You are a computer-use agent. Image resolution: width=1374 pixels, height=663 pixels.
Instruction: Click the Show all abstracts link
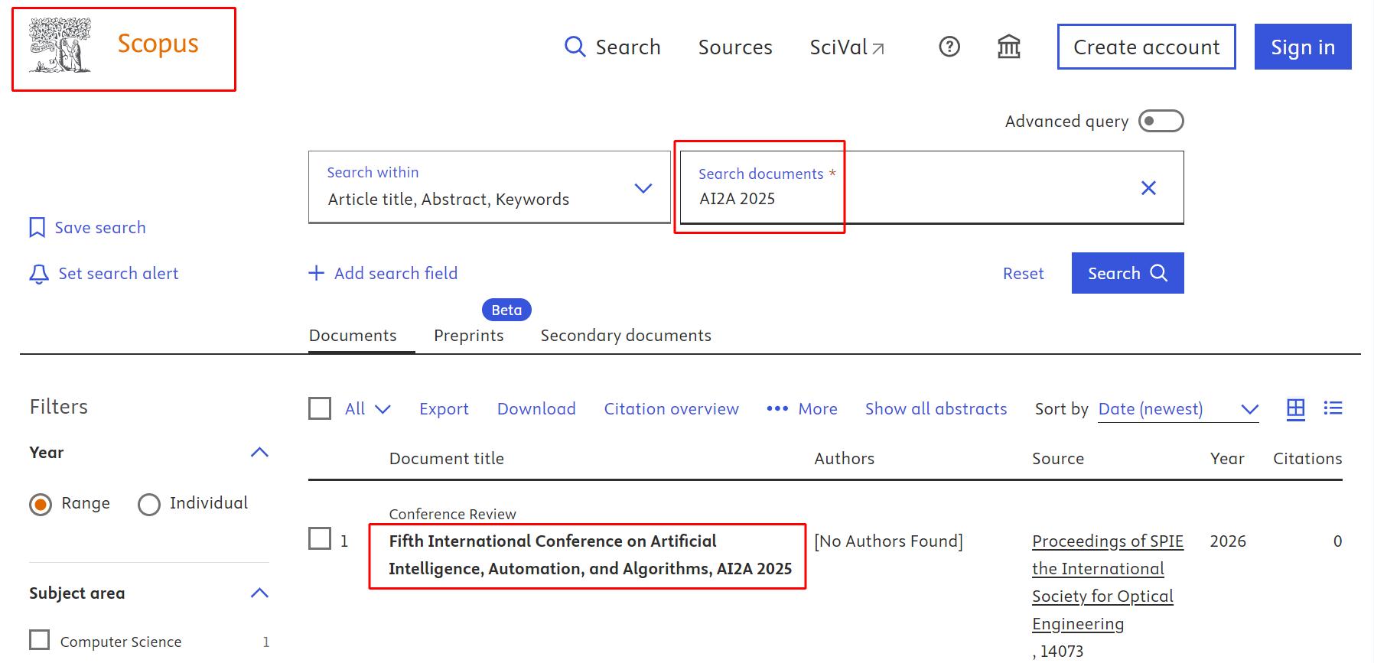[936, 409]
